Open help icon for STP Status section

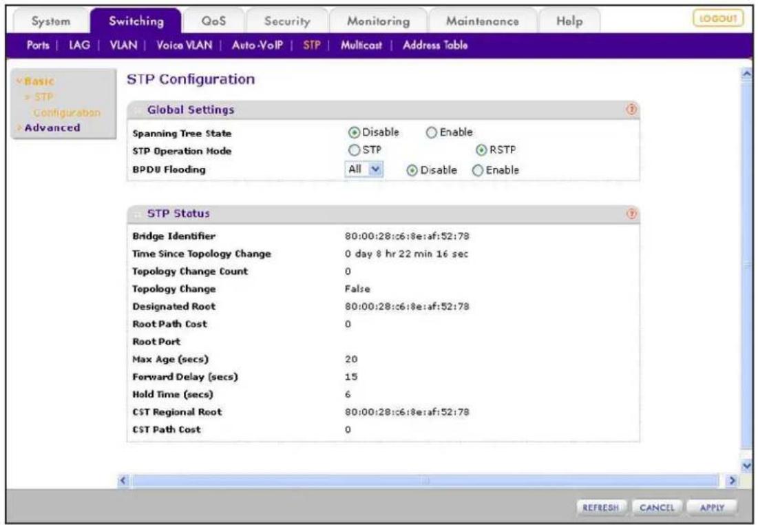click(x=631, y=214)
